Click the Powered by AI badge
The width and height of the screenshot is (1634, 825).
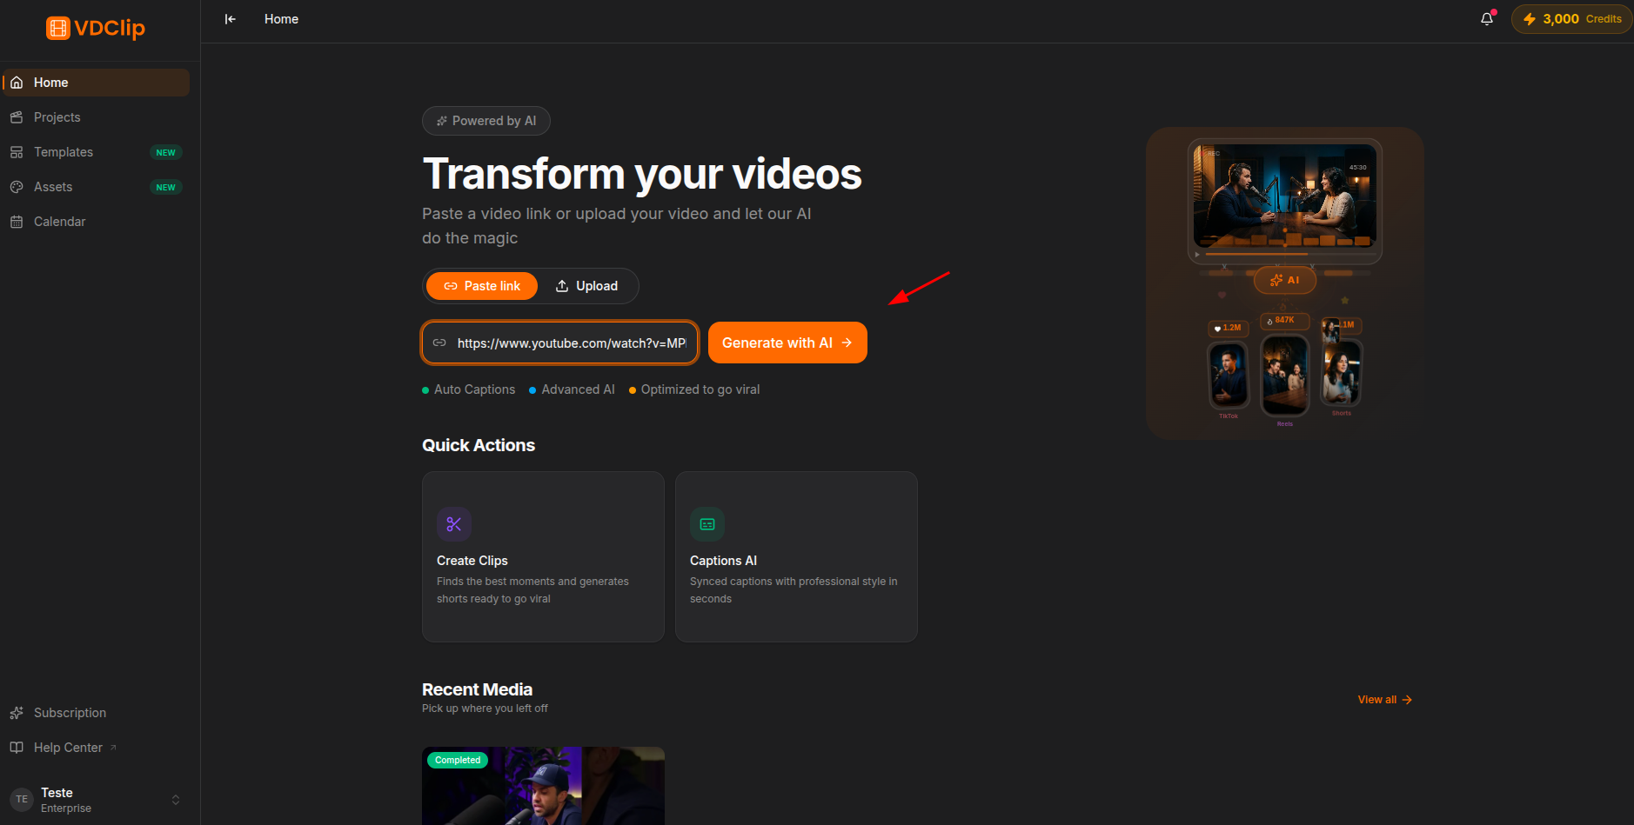(486, 121)
